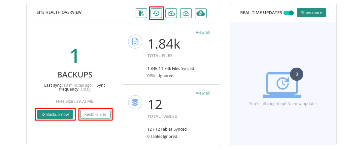Click the file export icon in header
This screenshot has width=363, height=150.
coord(141,13)
